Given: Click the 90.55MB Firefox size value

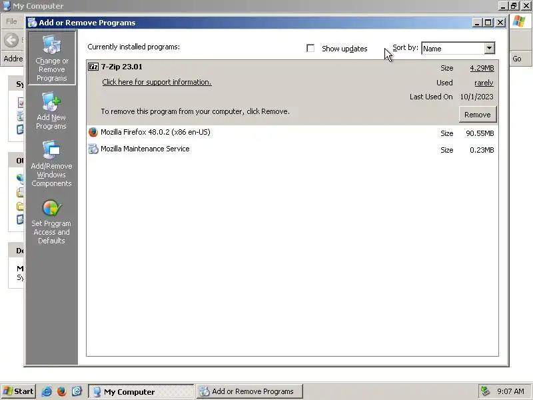Looking at the screenshot, I should (480, 133).
